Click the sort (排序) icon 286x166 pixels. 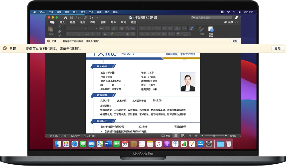point(184,28)
